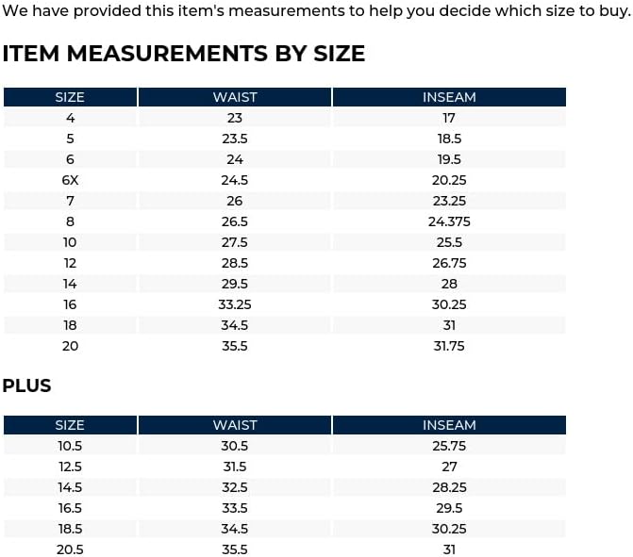Select plus size 10.5 row label
The width and height of the screenshot is (633, 557).
click(x=70, y=446)
